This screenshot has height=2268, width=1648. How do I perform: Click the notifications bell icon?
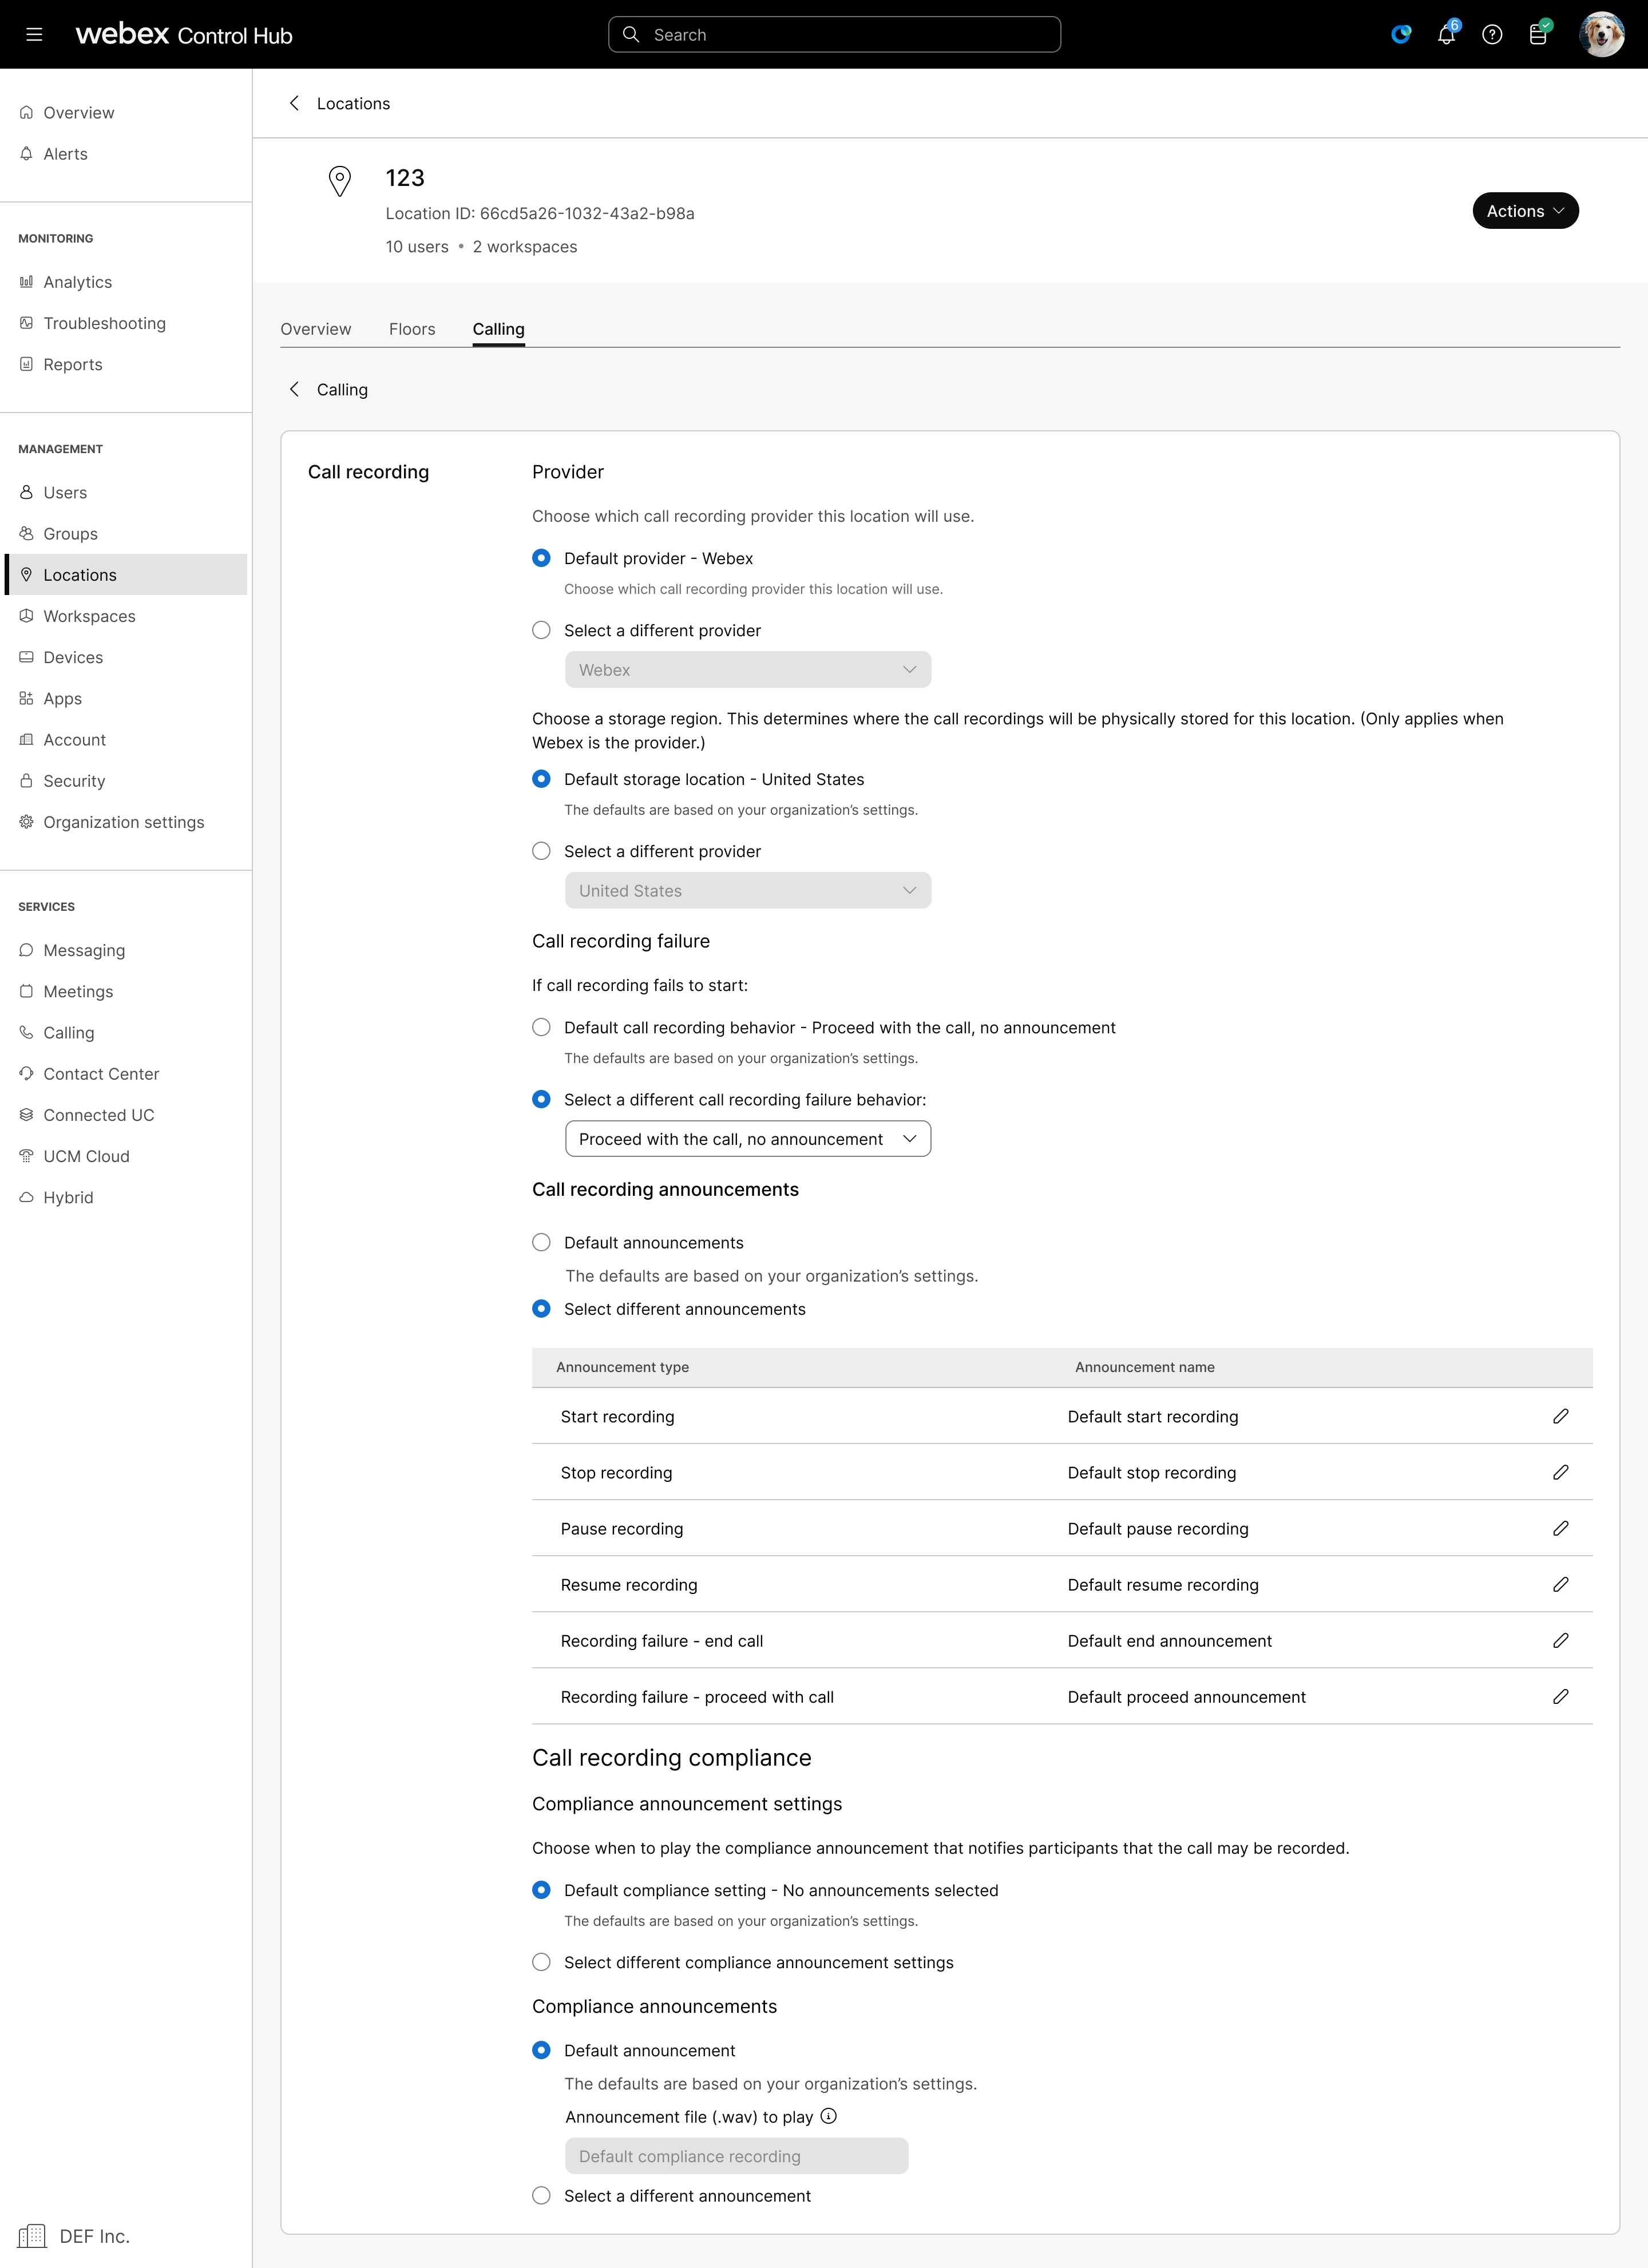click(x=1446, y=34)
